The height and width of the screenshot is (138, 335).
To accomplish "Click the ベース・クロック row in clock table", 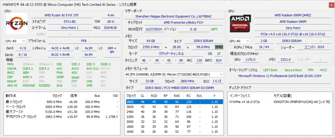I will click(x=62, y=106).
